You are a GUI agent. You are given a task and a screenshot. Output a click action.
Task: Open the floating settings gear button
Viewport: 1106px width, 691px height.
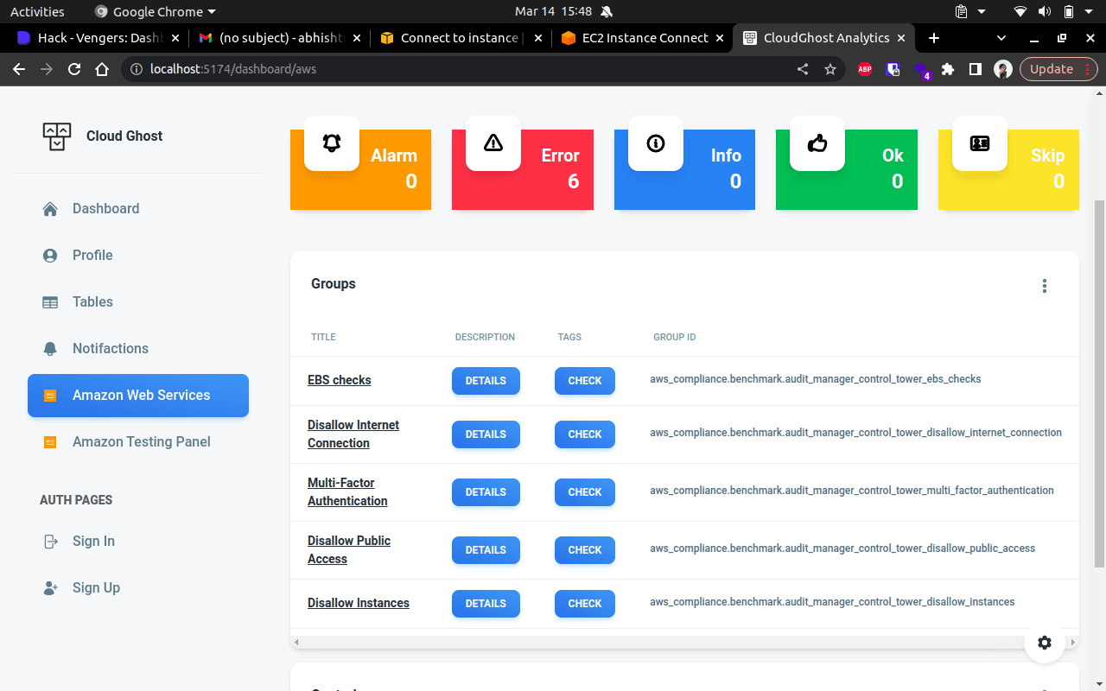pos(1045,643)
